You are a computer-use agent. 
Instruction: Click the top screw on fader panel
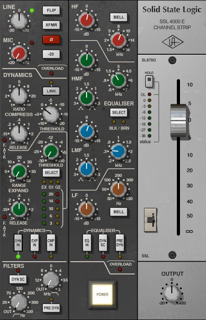point(173,60)
